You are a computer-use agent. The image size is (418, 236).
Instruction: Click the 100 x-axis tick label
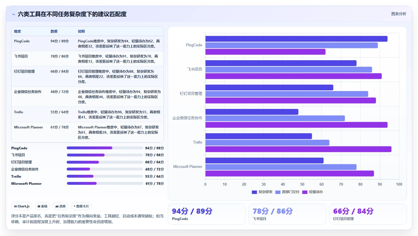point(399,184)
